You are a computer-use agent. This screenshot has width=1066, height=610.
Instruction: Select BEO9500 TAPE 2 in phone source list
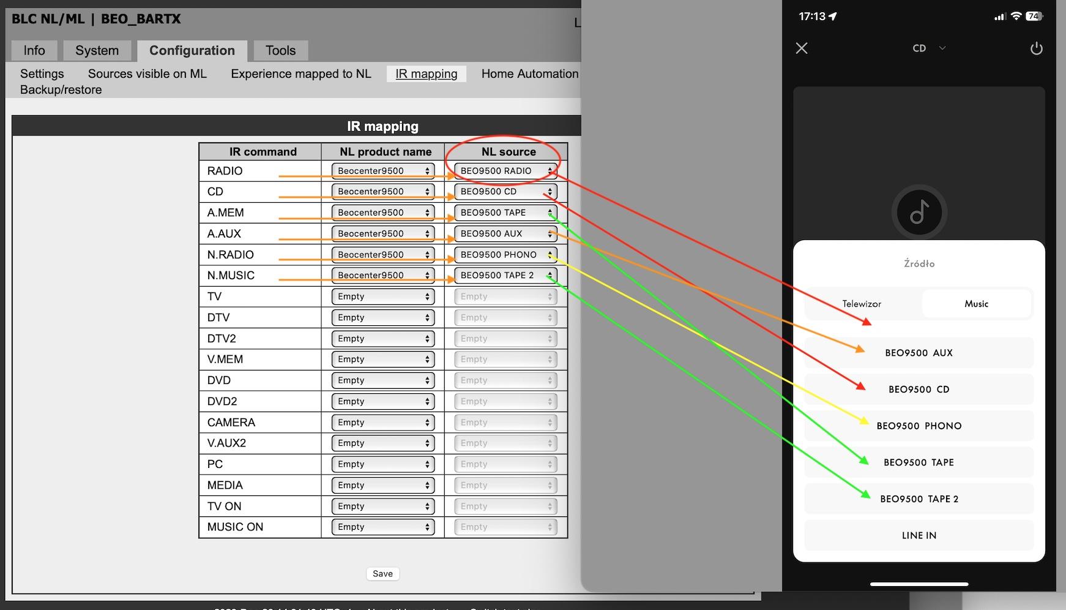tap(919, 499)
